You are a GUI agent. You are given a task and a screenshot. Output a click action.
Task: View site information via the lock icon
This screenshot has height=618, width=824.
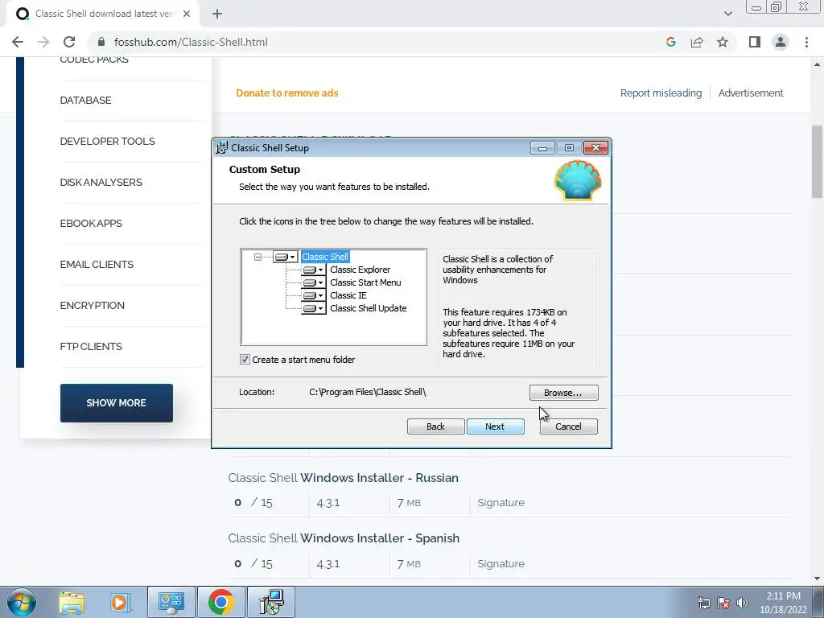pos(101,42)
